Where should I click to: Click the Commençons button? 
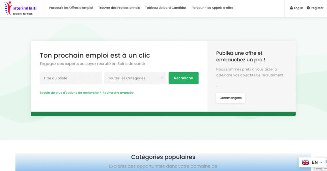[230, 98]
